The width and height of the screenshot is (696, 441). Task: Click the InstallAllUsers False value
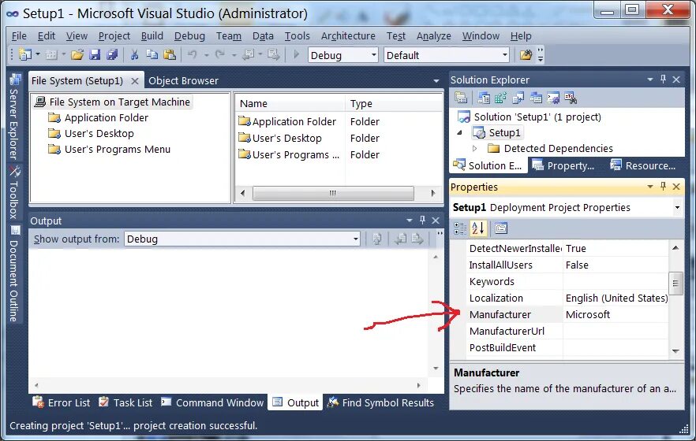(x=616, y=265)
